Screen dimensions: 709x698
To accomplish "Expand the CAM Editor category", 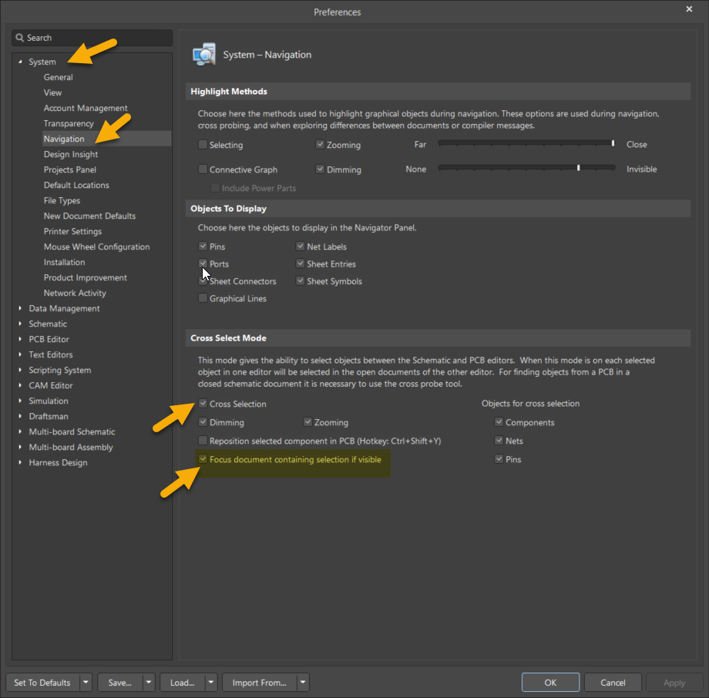I will point(20,385).
